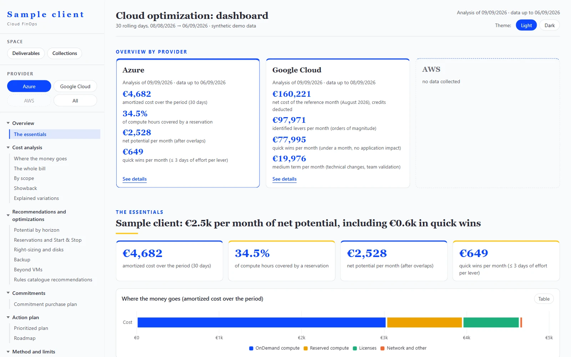Open Where the money goes

(x=40, y=159)
